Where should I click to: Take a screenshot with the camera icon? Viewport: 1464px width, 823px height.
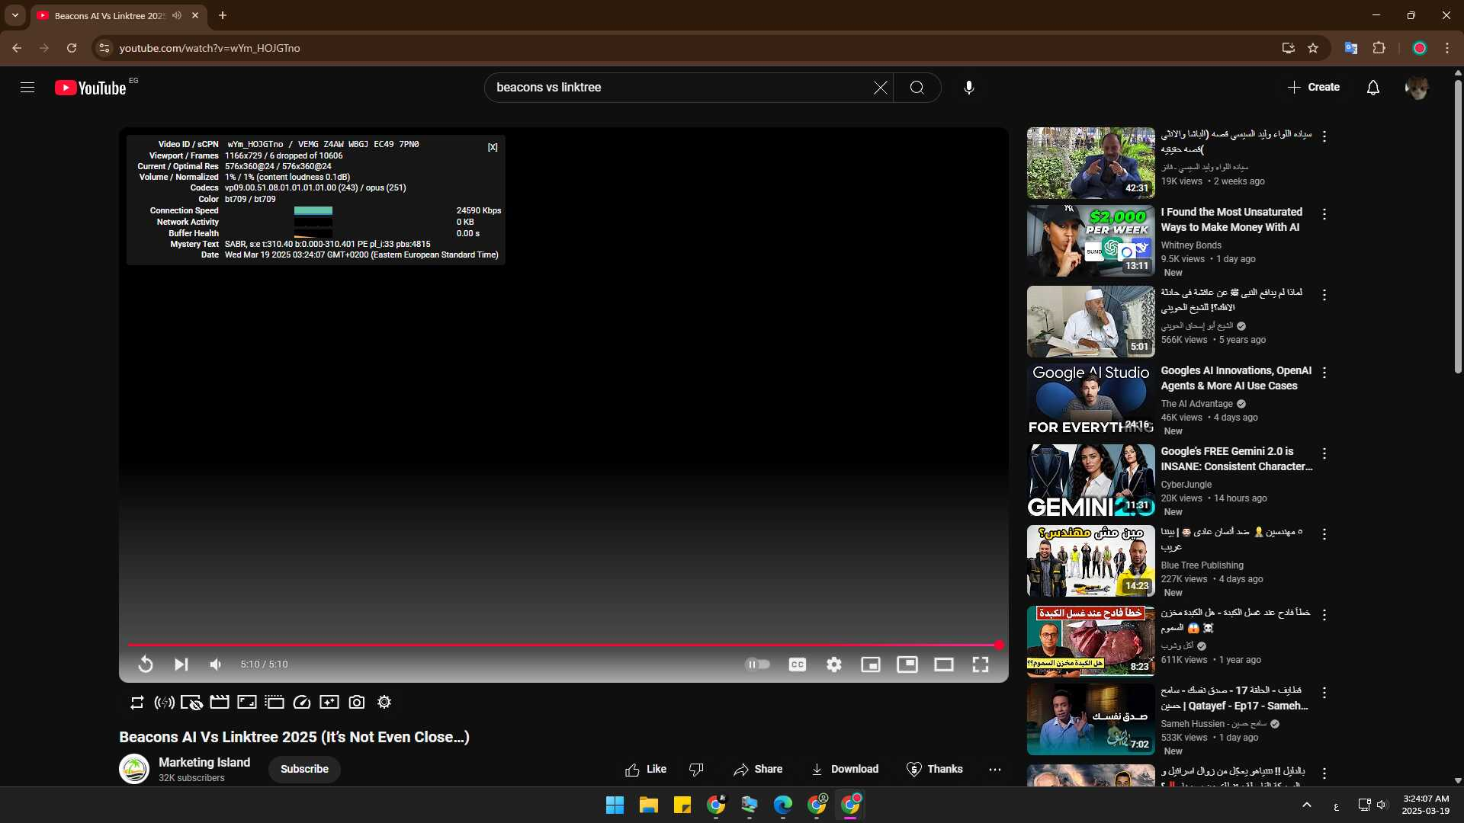click(x=357, y=703)
